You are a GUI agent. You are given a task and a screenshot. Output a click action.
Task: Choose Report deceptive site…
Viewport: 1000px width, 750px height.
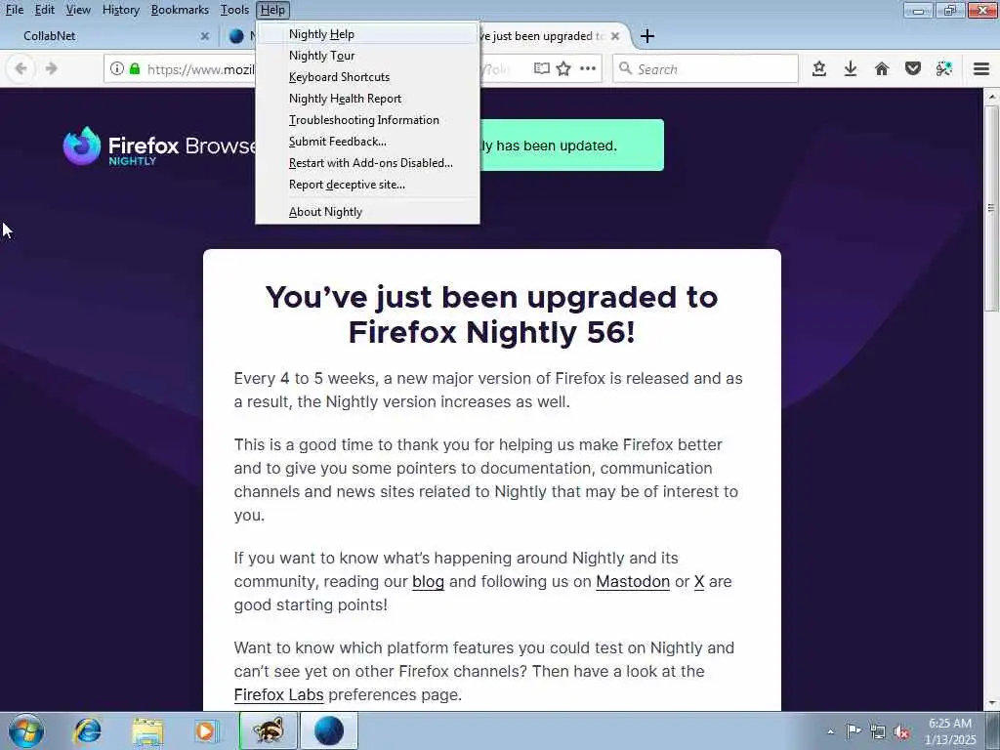point(367,185)
